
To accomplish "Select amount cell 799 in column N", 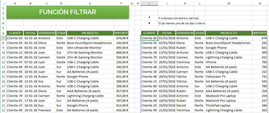I will 260,86.
